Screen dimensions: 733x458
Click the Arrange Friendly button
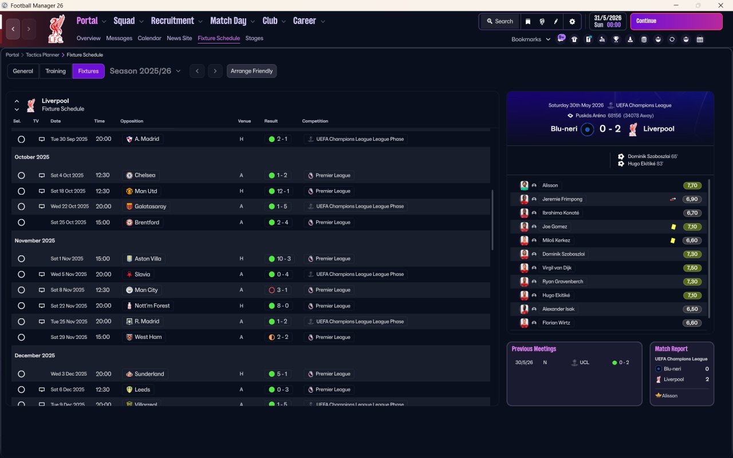(251, 71)
